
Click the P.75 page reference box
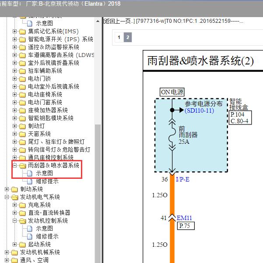[186, 226]
